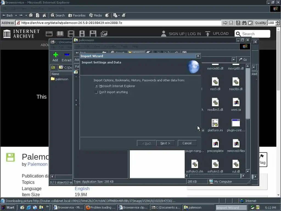Click the Quality value field

(271, 23)
